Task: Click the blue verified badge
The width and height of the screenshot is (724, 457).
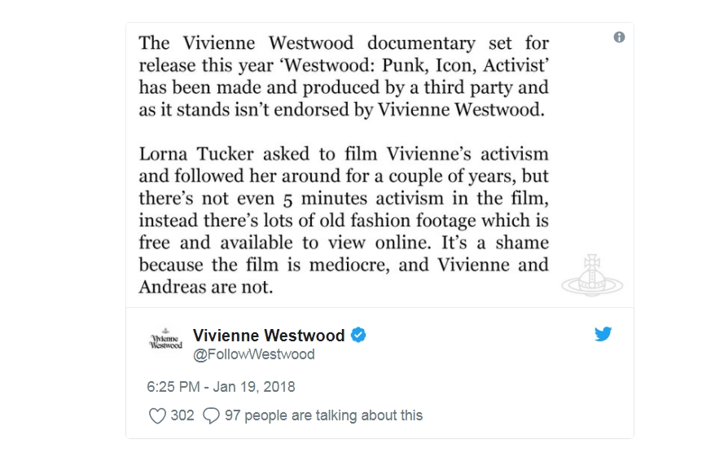Action: tap(359, 335)
